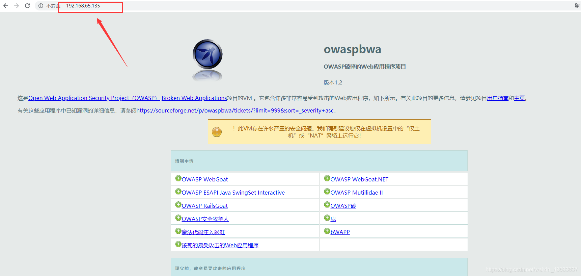Expand the plus icon beside OWASP砖
This screenshot has height=276, width=581.
[327, 205]
